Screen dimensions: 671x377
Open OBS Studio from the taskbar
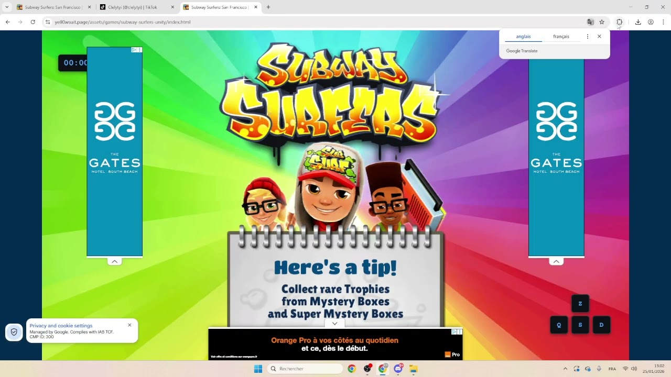click(367, 369)
